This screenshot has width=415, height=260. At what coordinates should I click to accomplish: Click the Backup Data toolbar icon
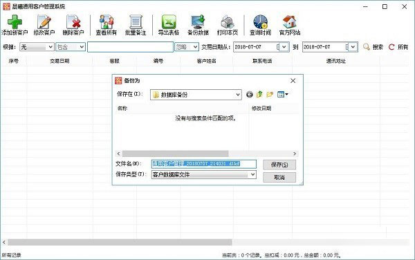[x=198, y=21]
